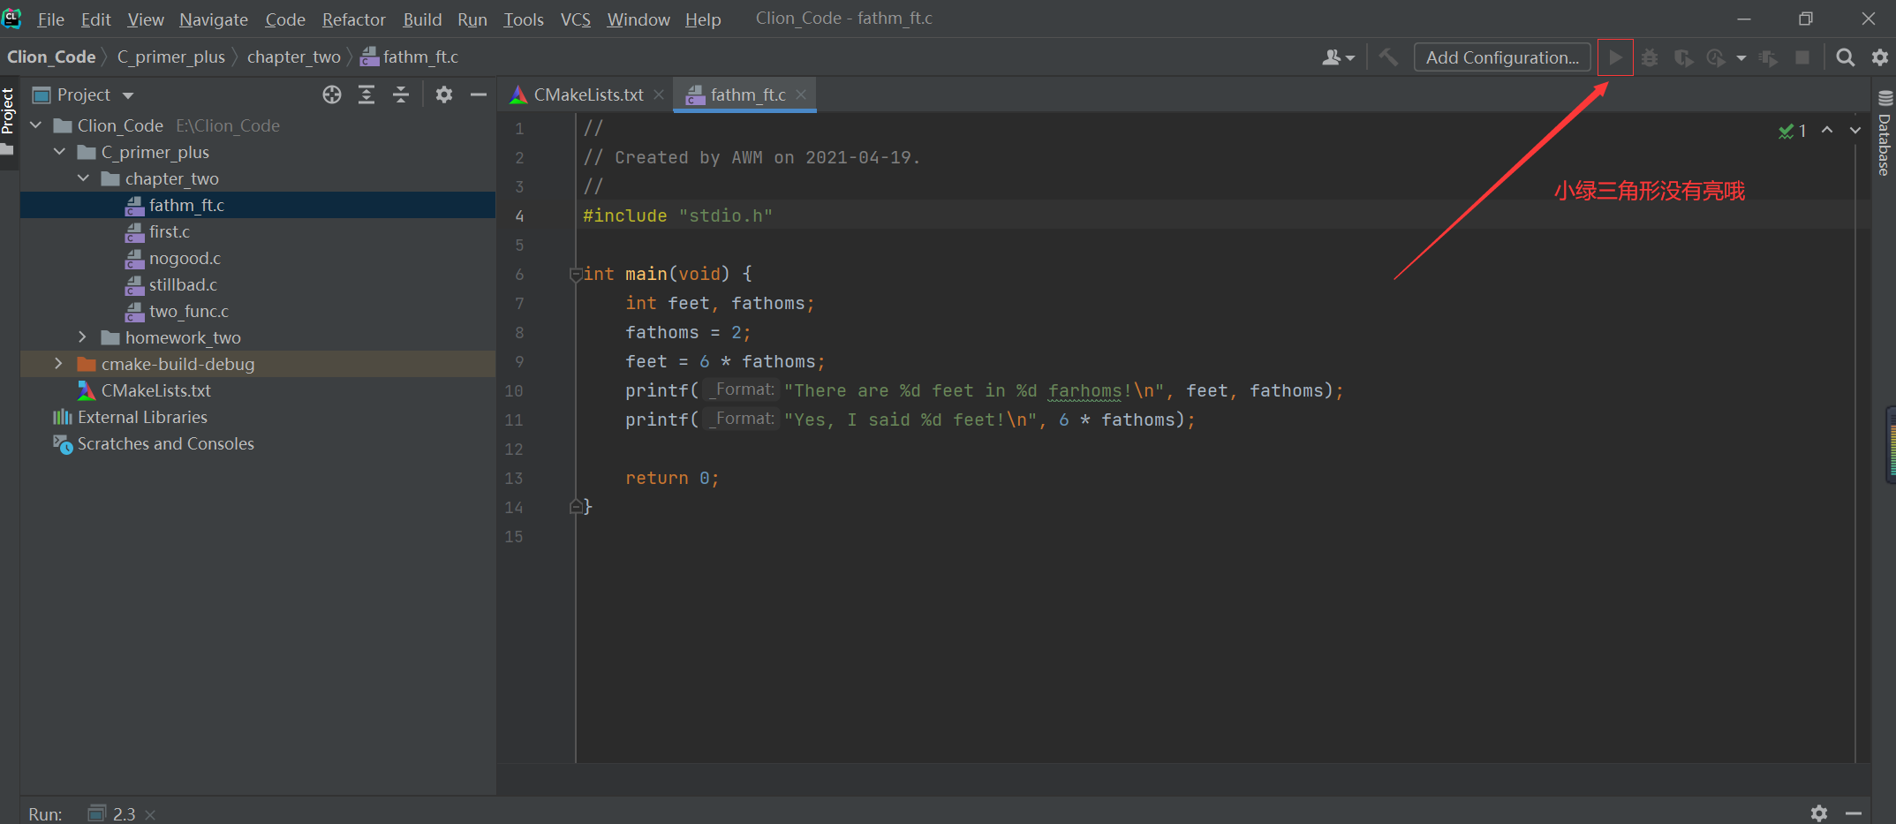
Task: Click line number 9 in gutter
Action: [x=519, y=362]
